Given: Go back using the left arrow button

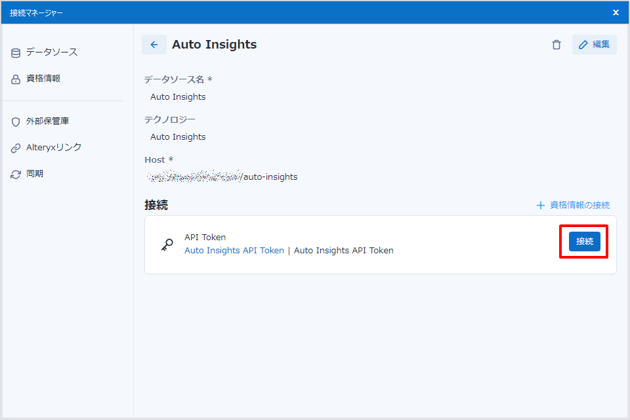Looking at the screenshot, I should (154, 45).
